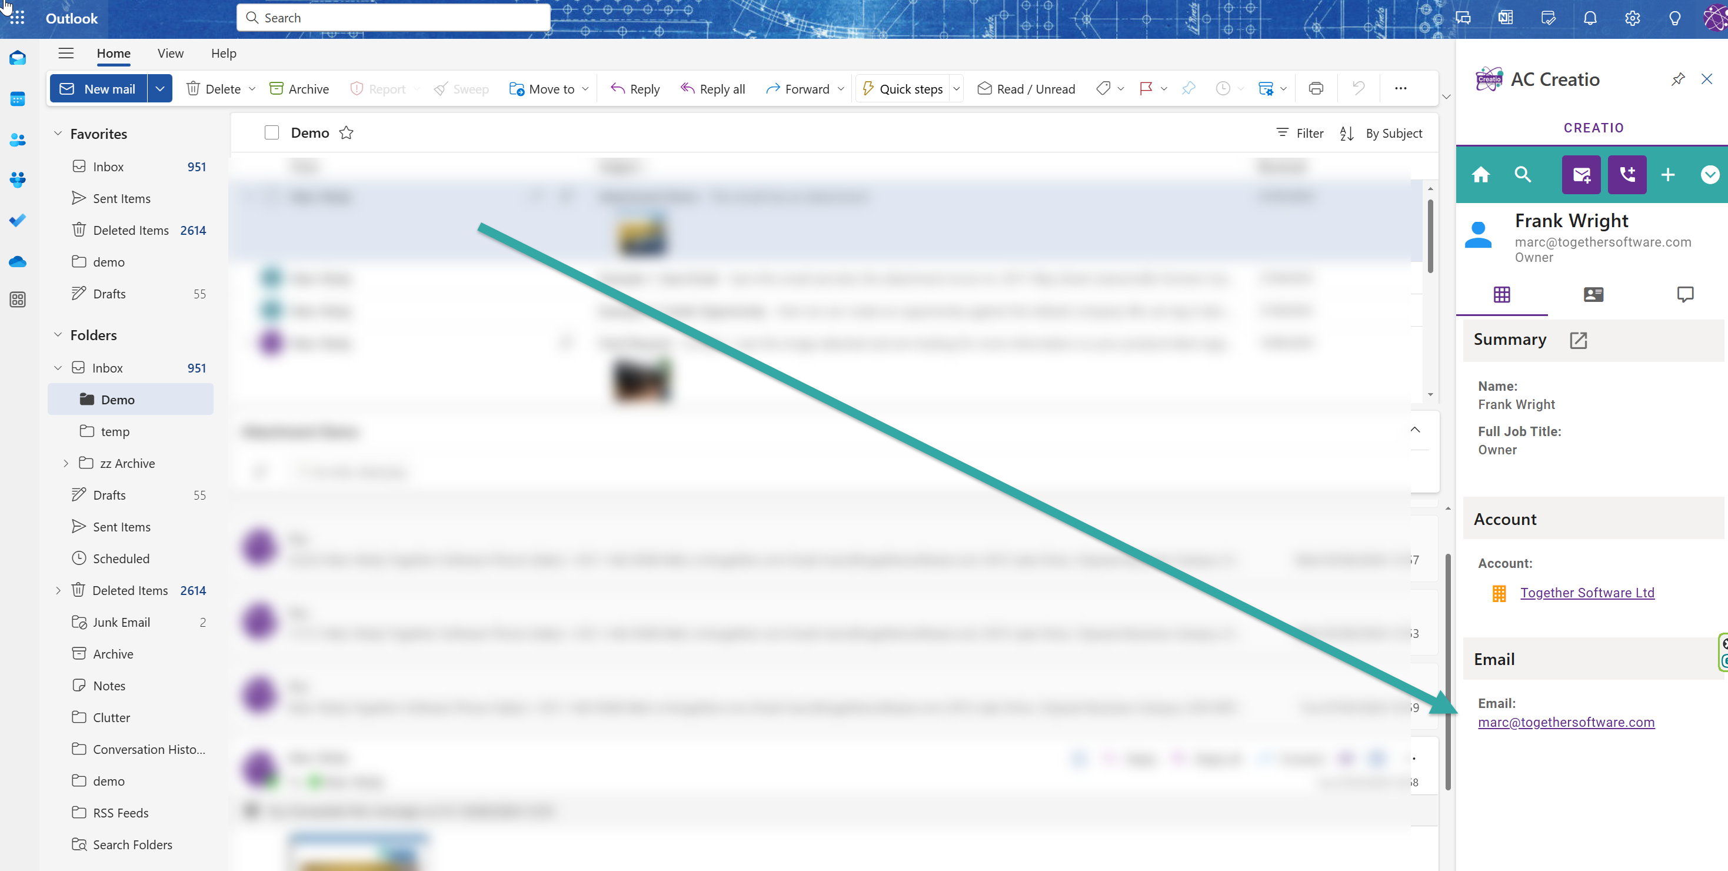Select the Creatio contact card tab
The width and height of the screenshot is (1728, 871).
[x=1593, y=295]
